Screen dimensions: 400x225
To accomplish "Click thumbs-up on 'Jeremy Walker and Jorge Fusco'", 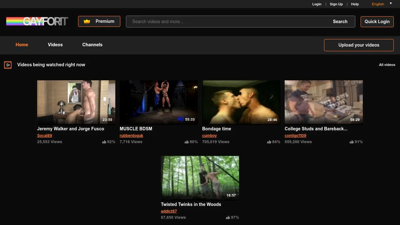I will [x=104, y=142].
